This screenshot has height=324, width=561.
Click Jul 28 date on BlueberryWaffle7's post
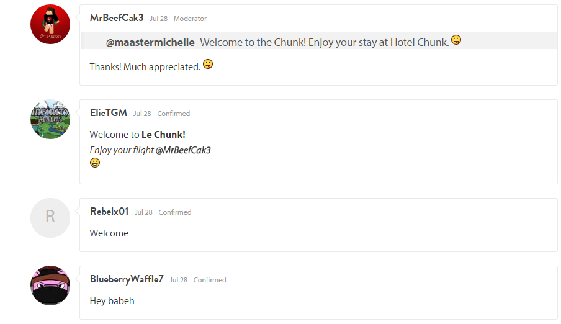(178, 280)
